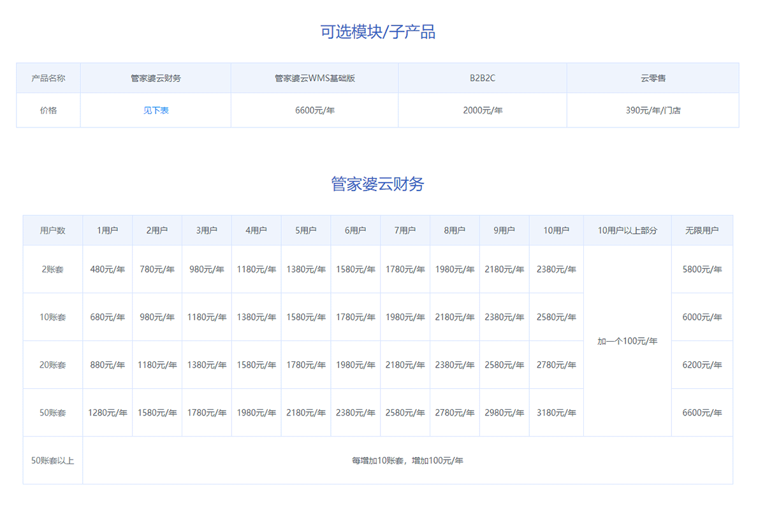
Task: Click the 4用户 column header
Action: (256, 231)
